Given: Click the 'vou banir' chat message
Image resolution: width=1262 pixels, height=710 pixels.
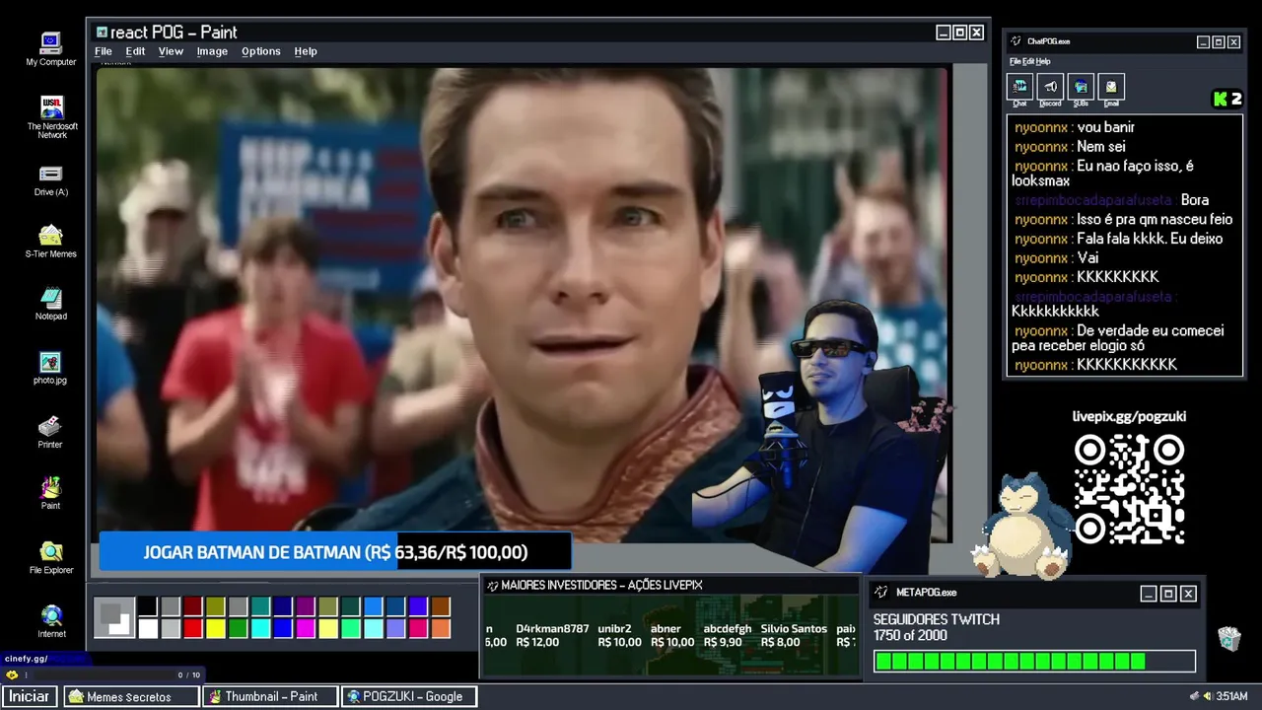Looking at the screenshot, I should 1105,127.
